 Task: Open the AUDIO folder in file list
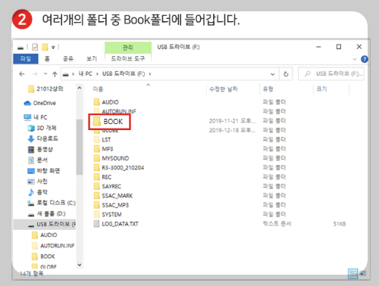point(106,102)
